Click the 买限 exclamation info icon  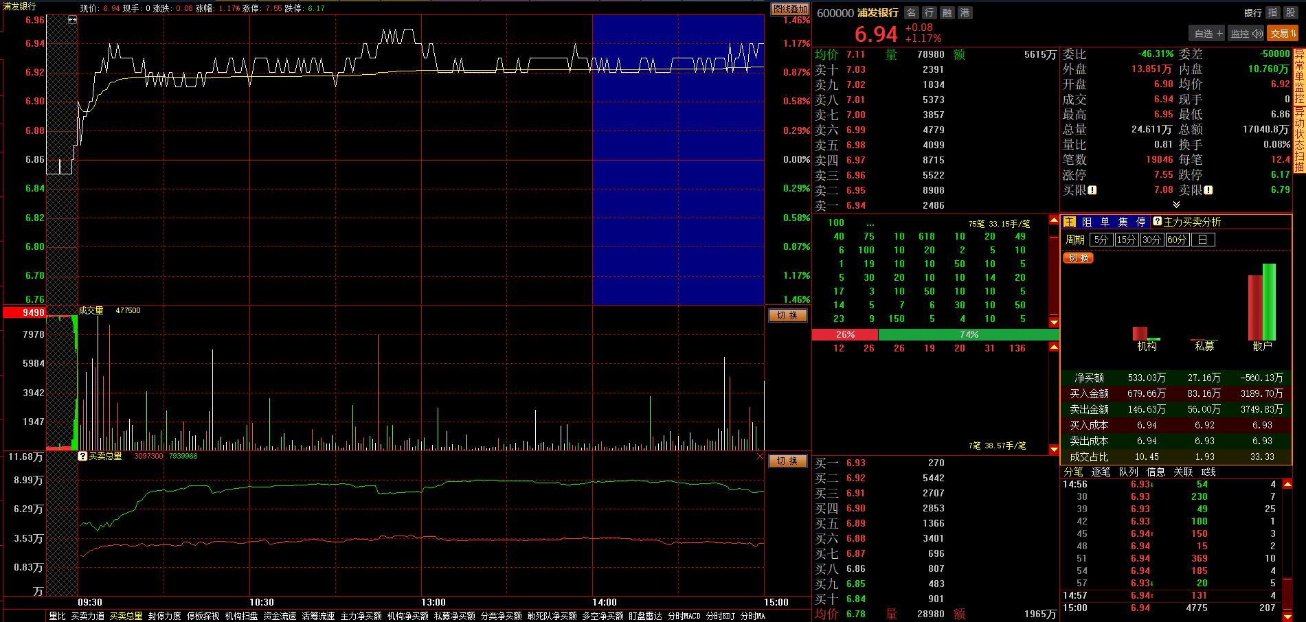click(x=1092, y=190)
